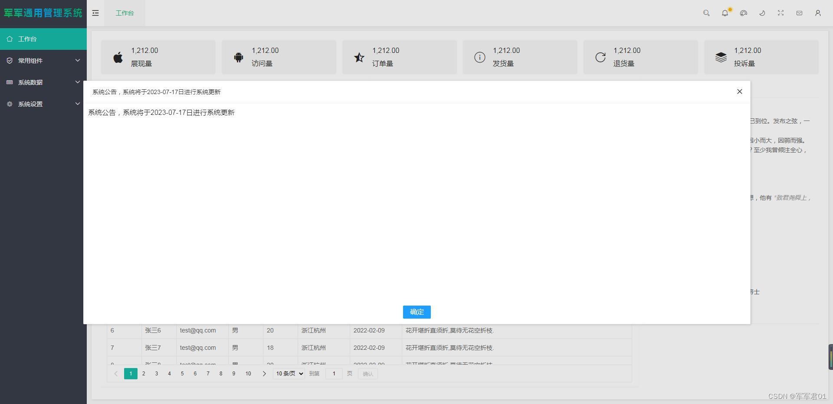
Task: Click the icon beside 系统数据
Action: tap(10, 82)
